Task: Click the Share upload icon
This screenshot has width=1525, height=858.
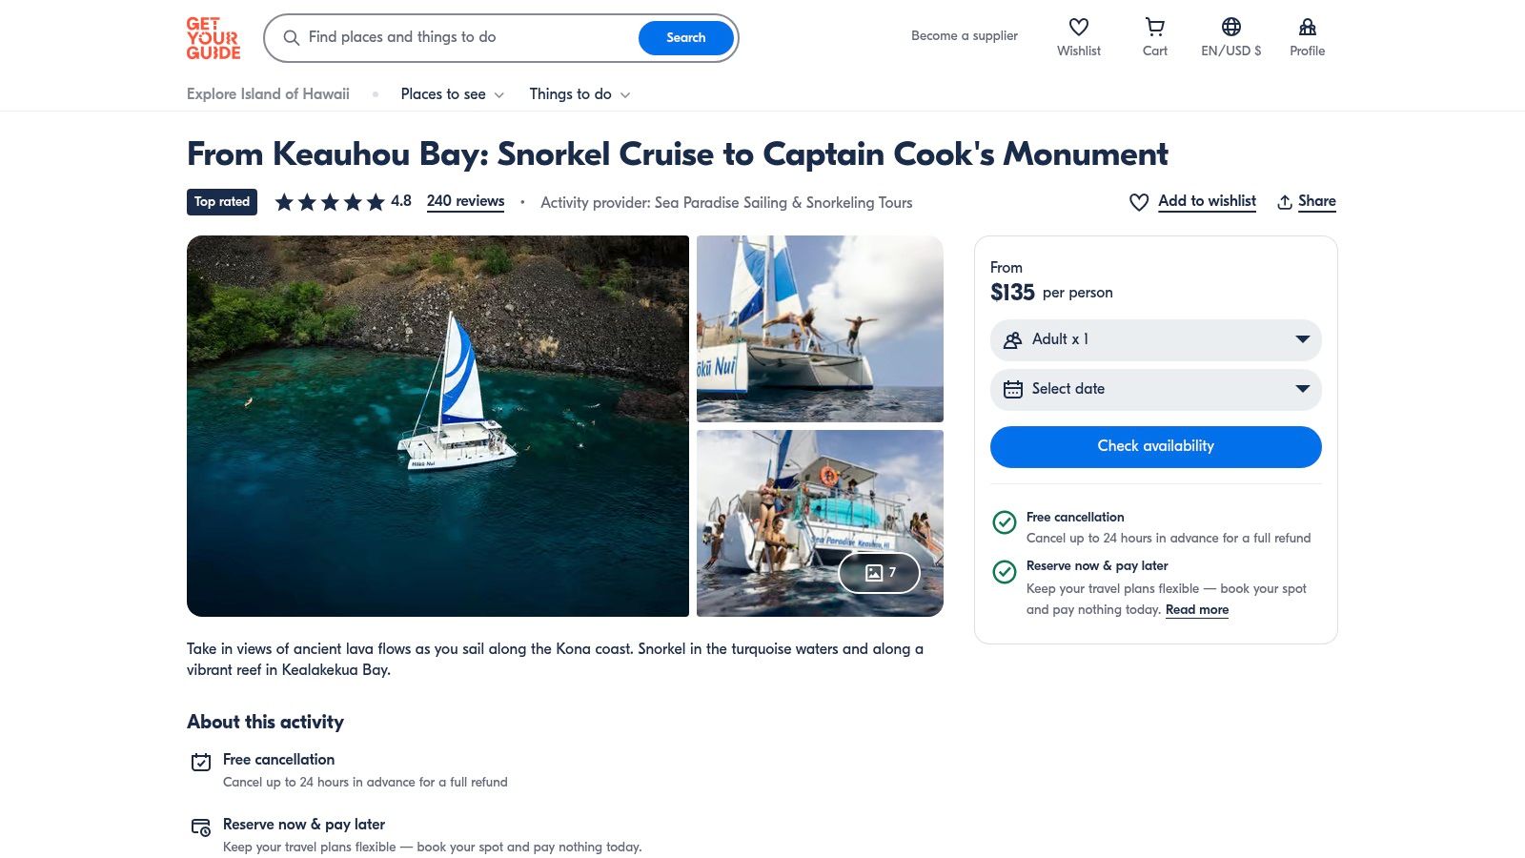Action: 1285,202
